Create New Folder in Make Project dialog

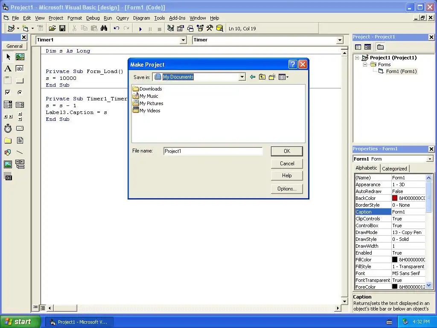(x=272, y=77)
